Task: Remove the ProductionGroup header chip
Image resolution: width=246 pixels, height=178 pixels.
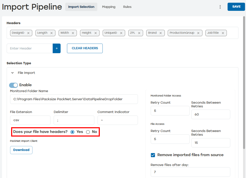Action: coord(198,33)
